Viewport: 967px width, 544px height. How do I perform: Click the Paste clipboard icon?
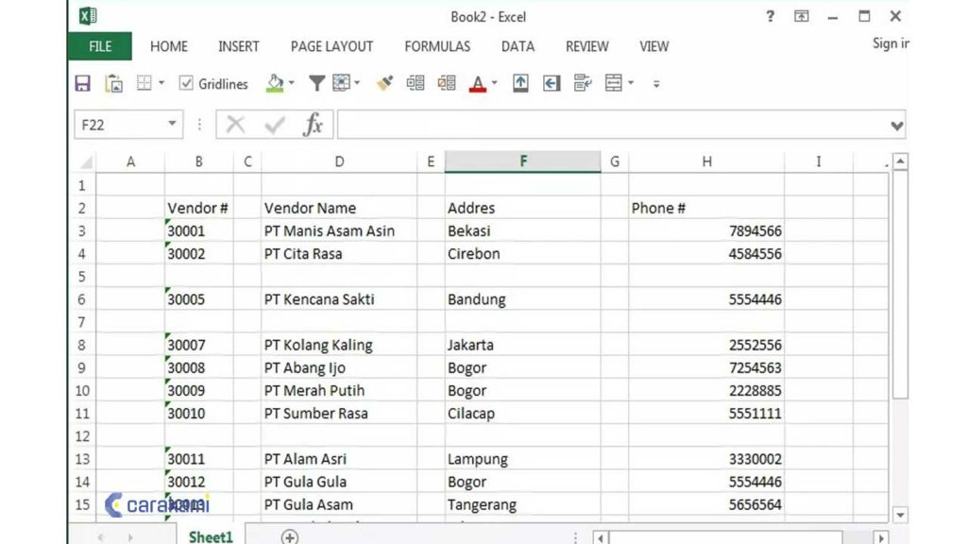[113, 83]
